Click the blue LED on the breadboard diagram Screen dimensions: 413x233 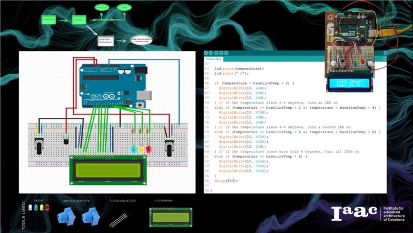(x=134, y=150)
